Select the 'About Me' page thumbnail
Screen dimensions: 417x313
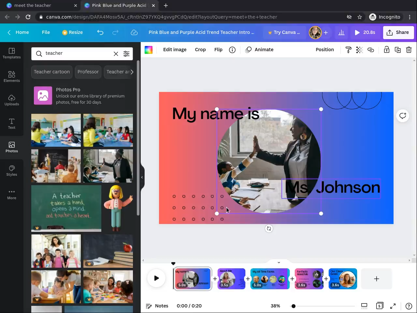(x=231, y=279)
